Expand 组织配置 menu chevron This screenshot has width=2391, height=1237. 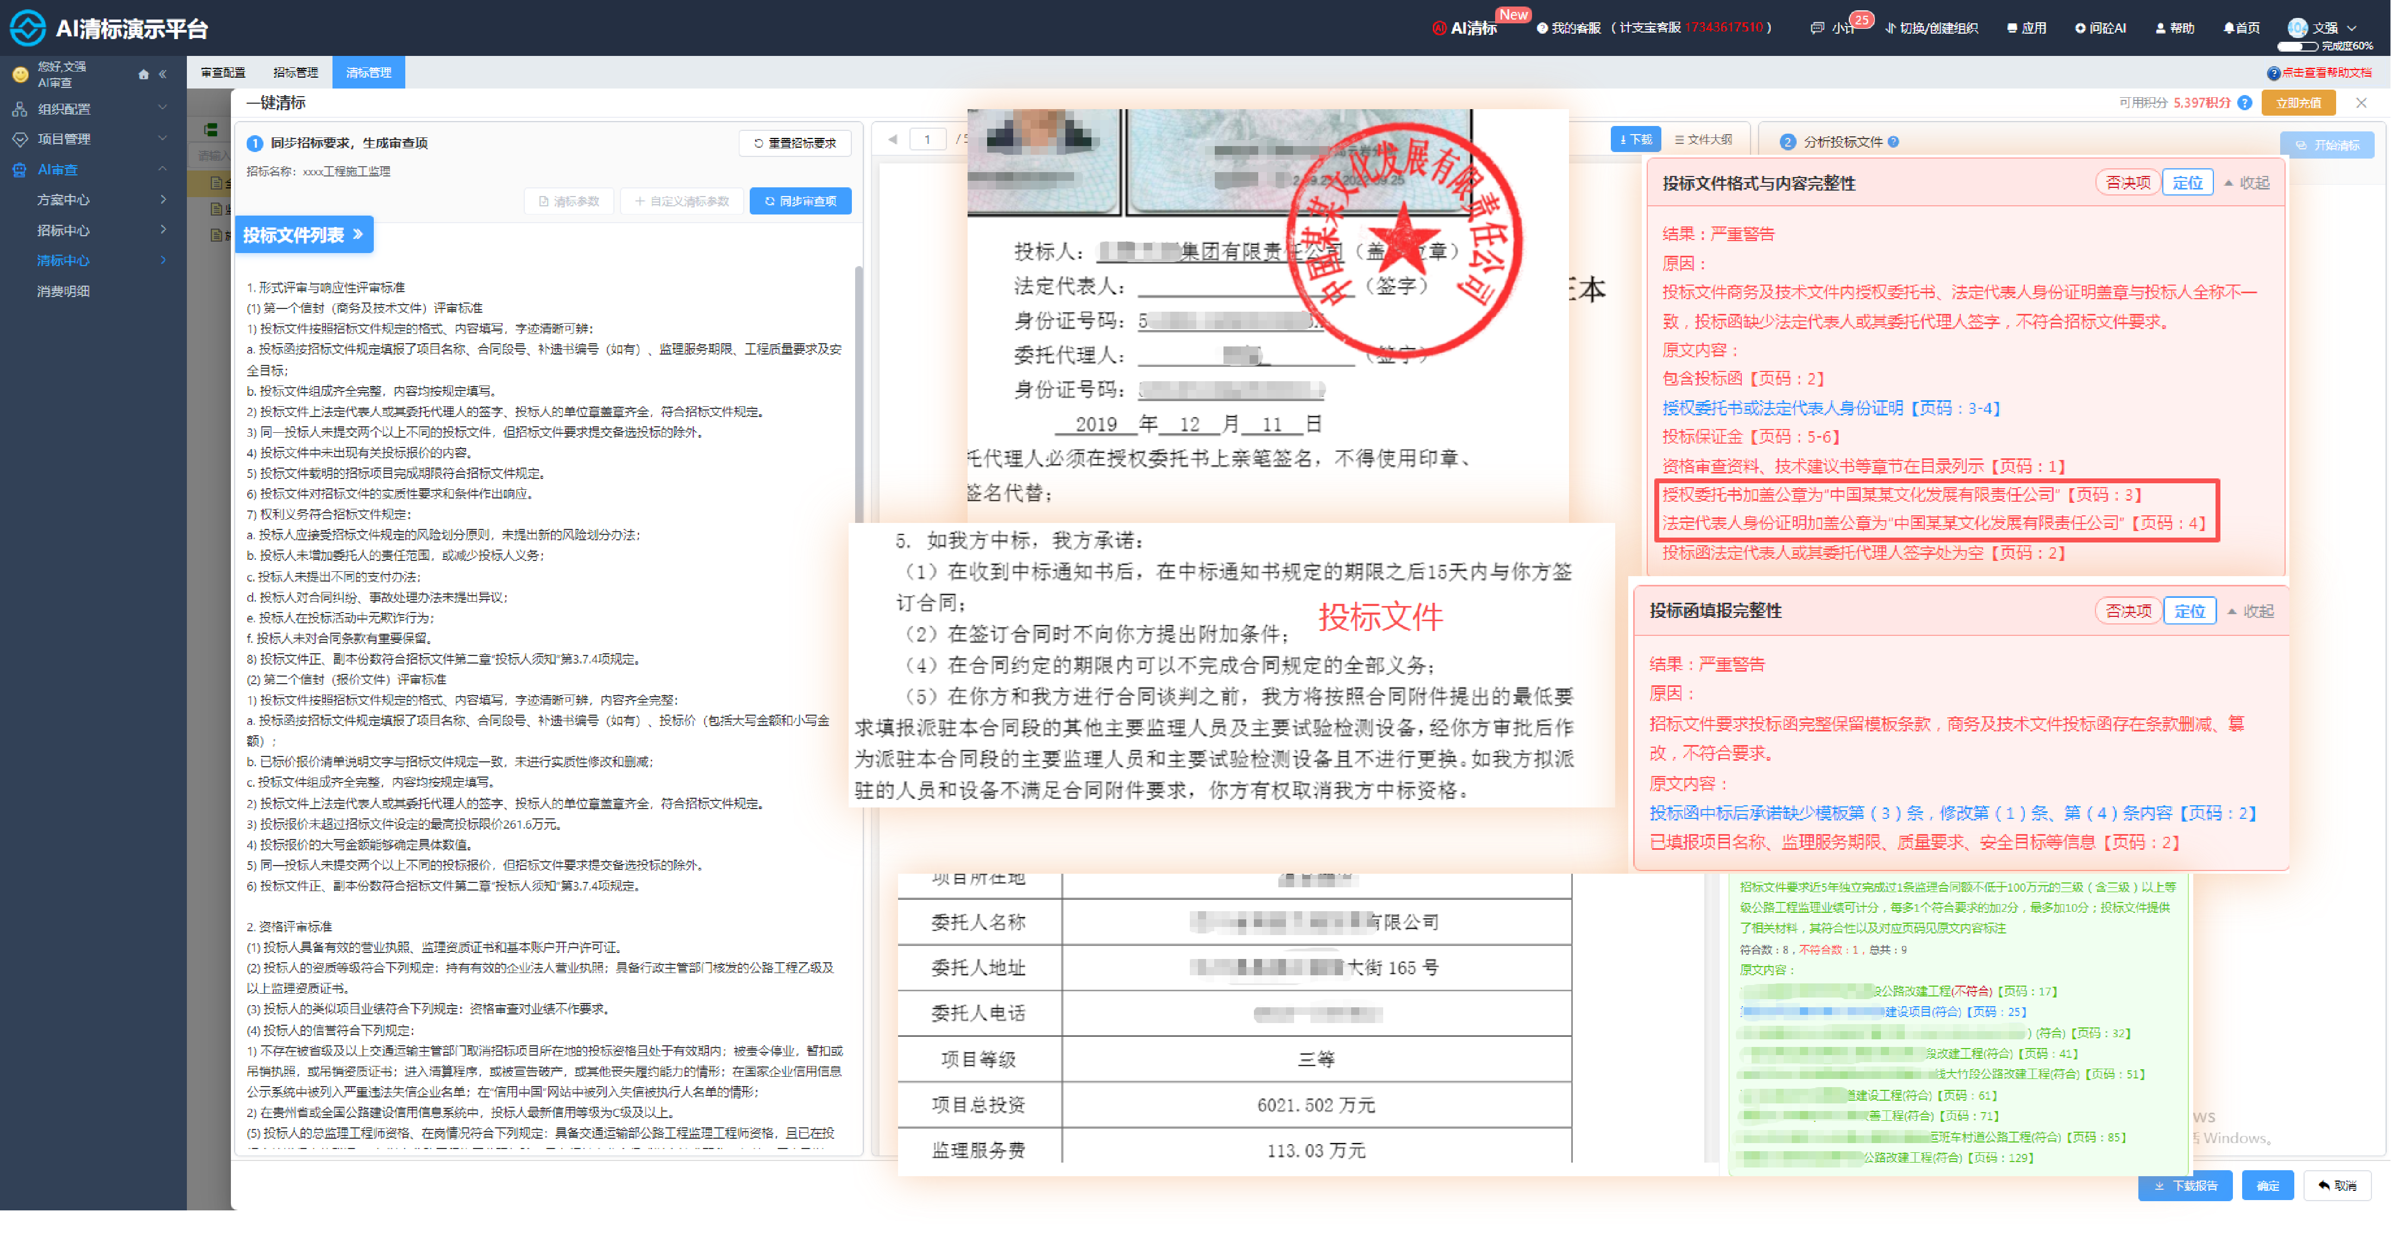pyautogui.click(x=162, y=108)
